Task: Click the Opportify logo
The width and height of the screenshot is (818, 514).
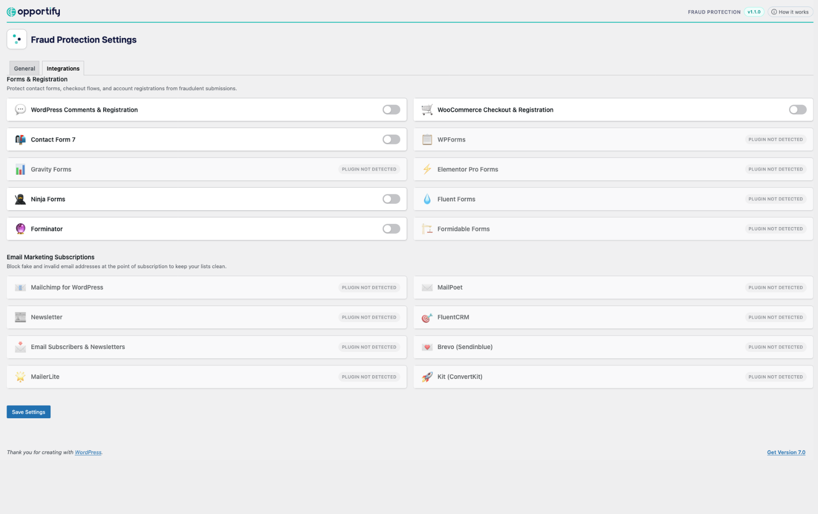Action: [33, 12]
